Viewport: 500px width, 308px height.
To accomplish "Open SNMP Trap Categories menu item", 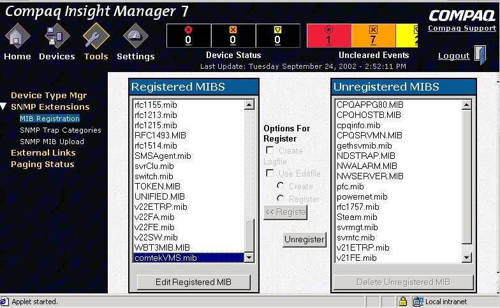I will click(61, 130).
